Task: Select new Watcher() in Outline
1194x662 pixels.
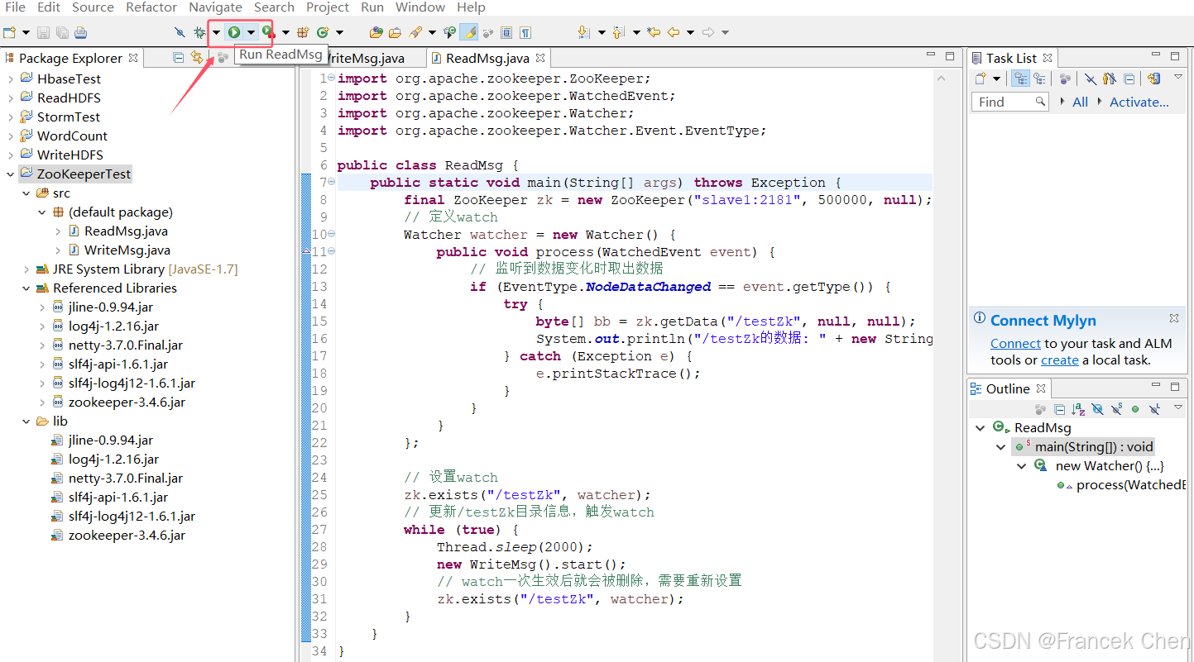Action: tap(1110, 466)
